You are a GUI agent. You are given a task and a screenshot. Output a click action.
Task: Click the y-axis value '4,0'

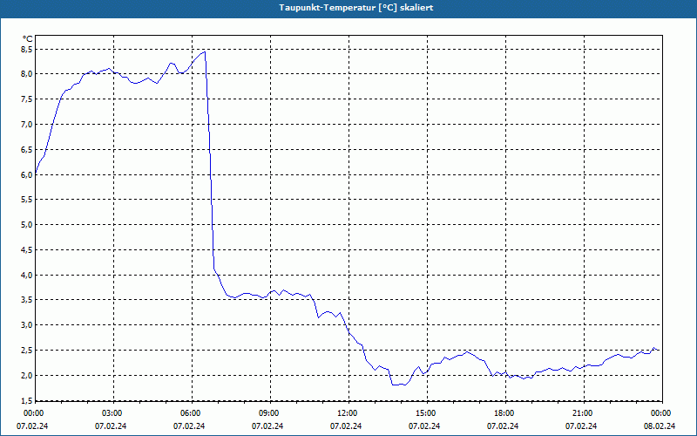coord(27,276)
